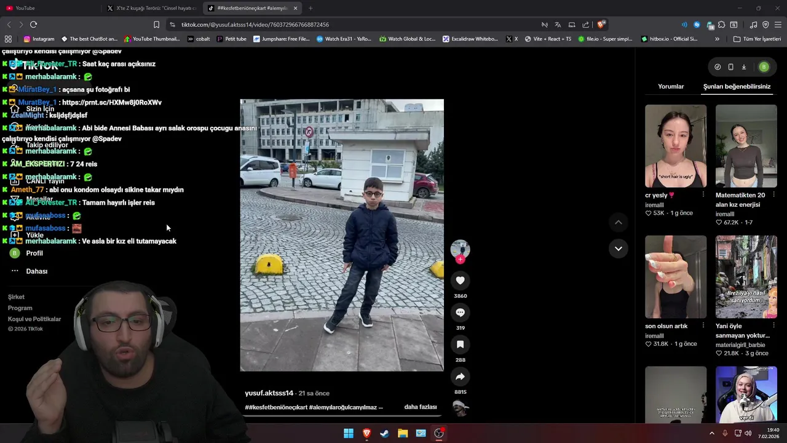Image resolution: width=787 pixels, height=443 pixels.
Task: Open the music note toolbar icon
Action: pos(753,25)
